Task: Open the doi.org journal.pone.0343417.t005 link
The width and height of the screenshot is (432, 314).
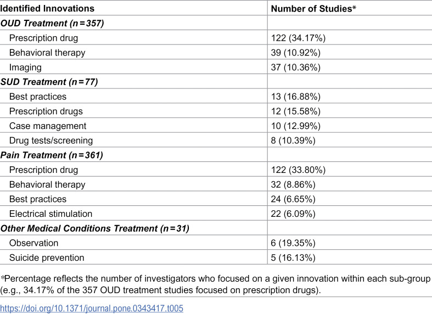Action: 92,308
